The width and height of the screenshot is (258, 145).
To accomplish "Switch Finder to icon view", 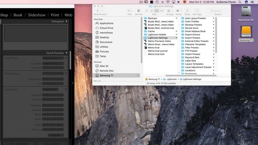I will pyautogui.click(x=146, y=11).
